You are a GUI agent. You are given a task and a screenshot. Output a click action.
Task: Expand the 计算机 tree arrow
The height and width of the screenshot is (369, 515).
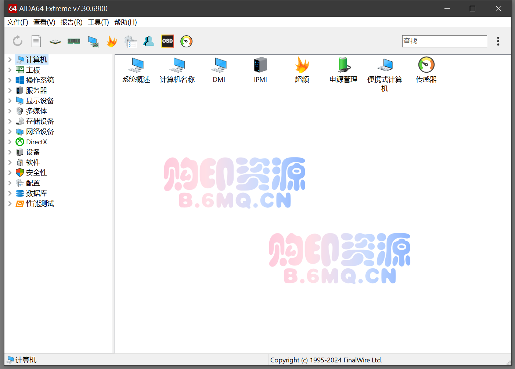10,59
